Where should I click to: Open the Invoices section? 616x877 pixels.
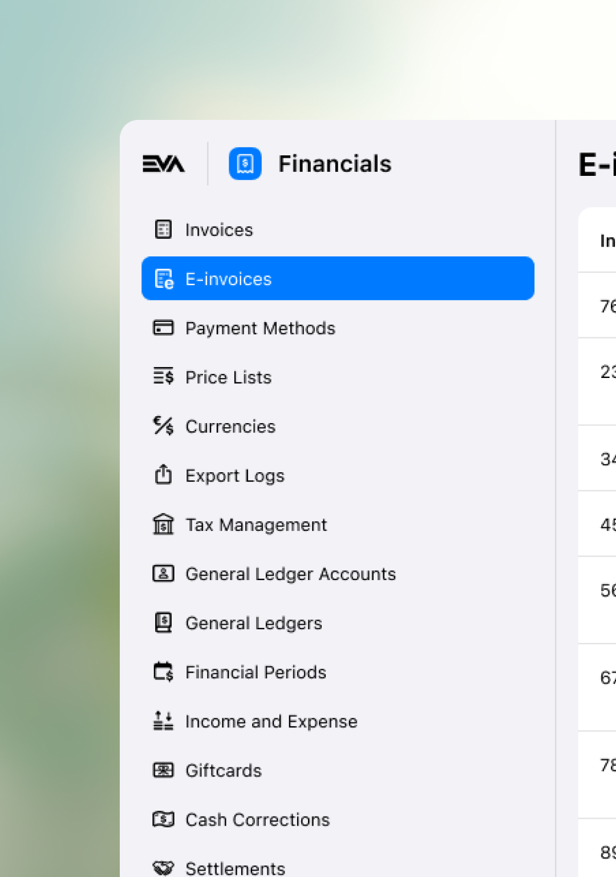pos(219,230)
